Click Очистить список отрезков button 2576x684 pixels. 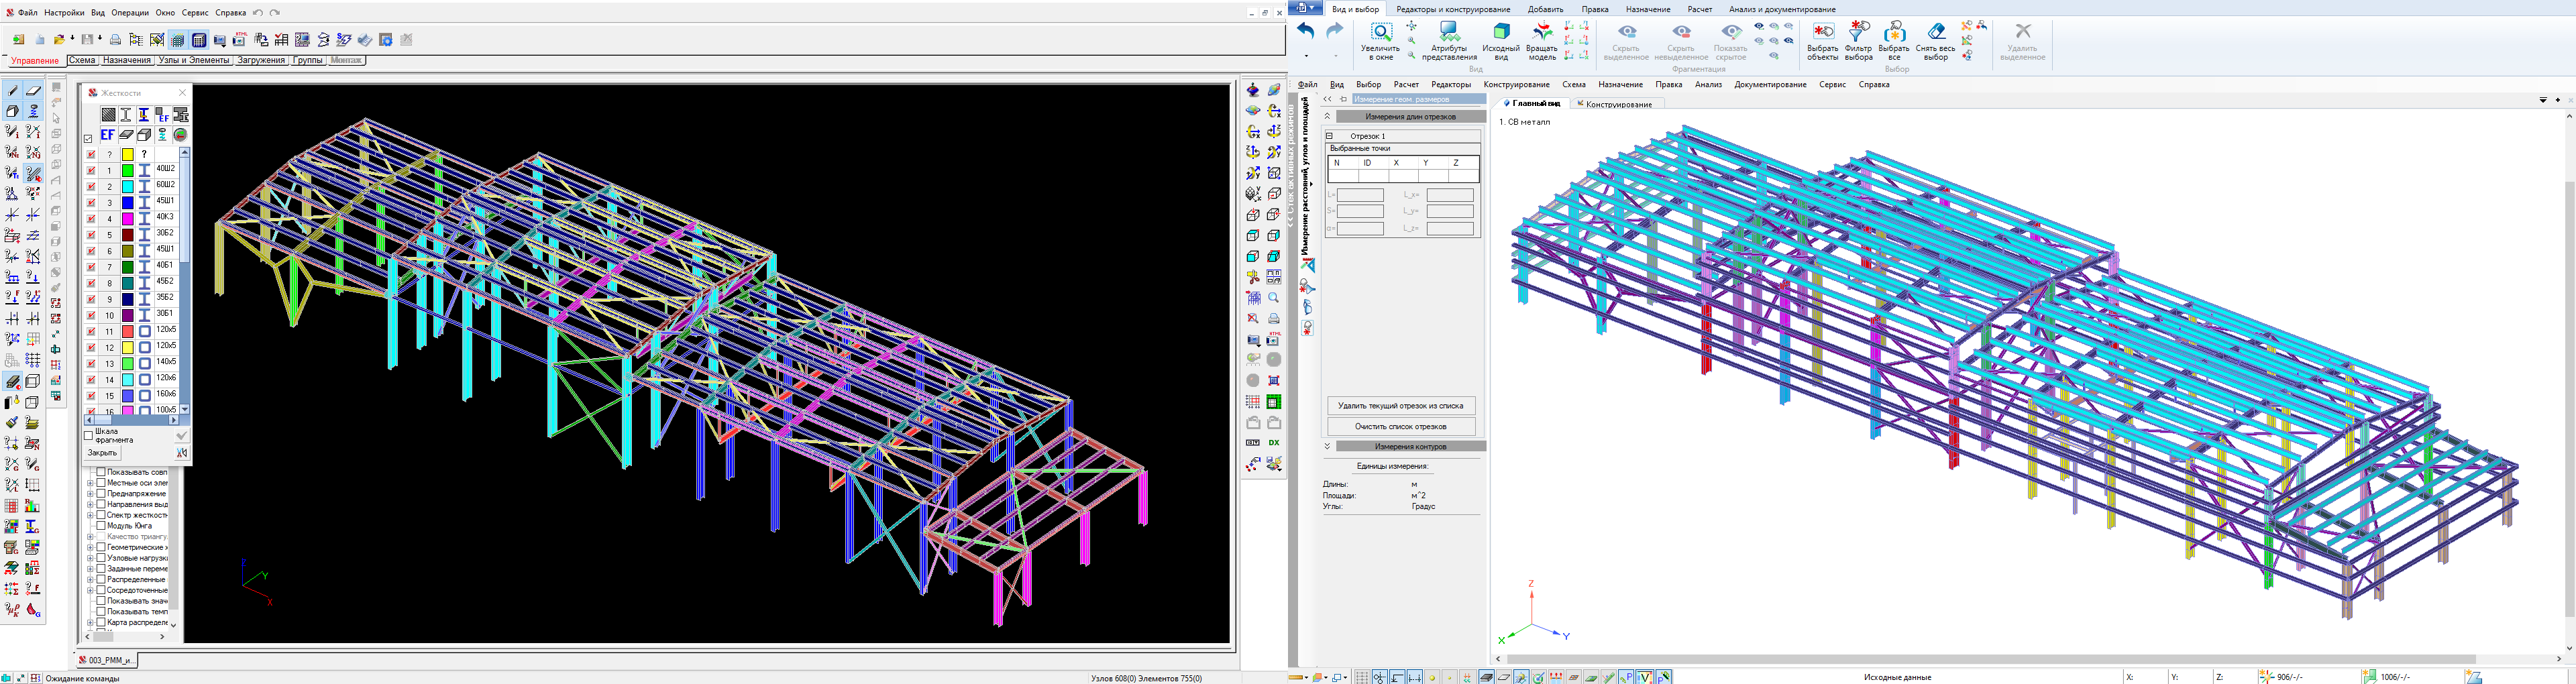(x=1400, y=426)
